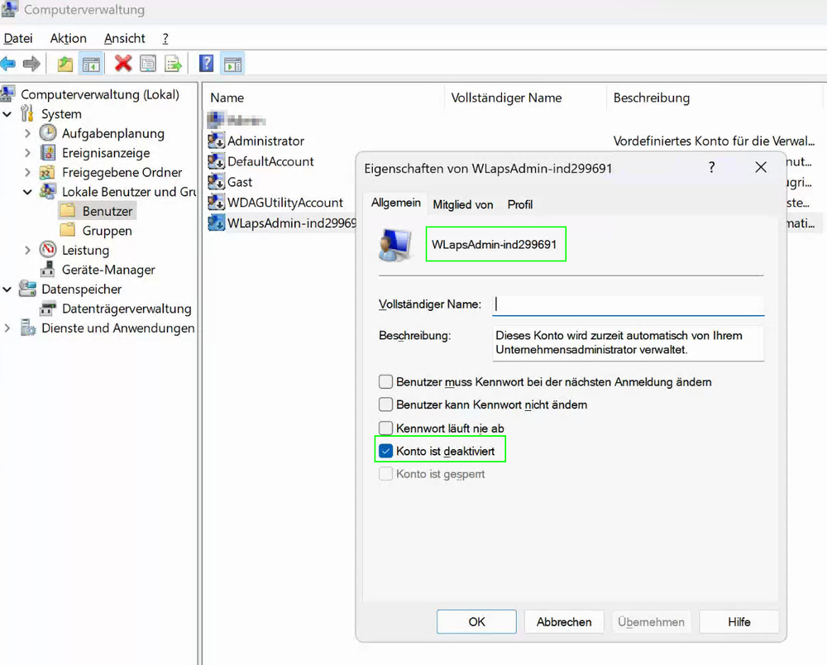Open the Aktion menu

tap(68, 37)
